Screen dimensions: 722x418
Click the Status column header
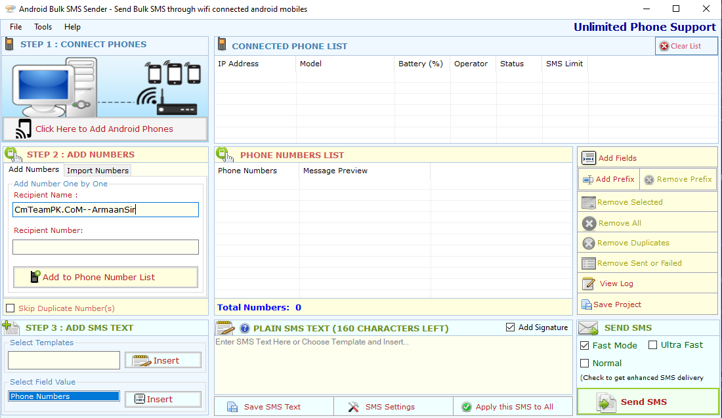pyautogui.click(x=519, y=64)
